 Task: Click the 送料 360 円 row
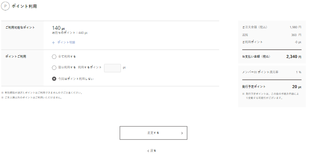272,35
